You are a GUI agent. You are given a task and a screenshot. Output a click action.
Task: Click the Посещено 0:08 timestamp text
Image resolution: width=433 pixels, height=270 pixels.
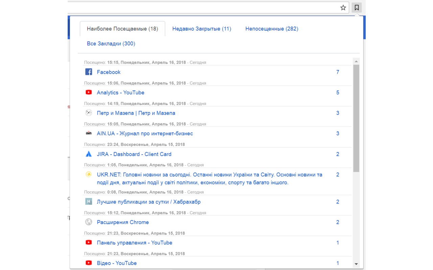coord(144,192)
